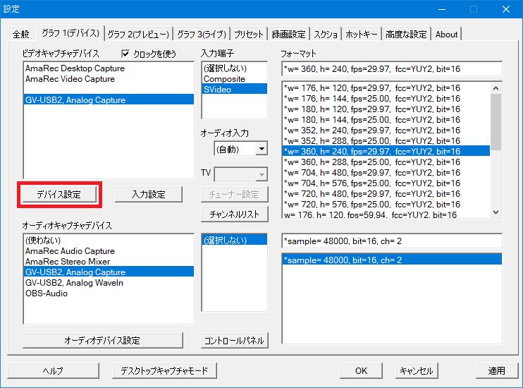
Task: Click the 適用 button
Action: point(496,370)
